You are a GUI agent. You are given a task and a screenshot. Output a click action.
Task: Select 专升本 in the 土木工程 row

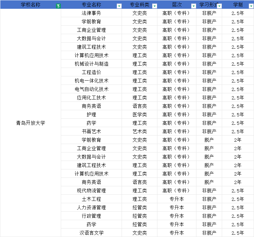177,199
